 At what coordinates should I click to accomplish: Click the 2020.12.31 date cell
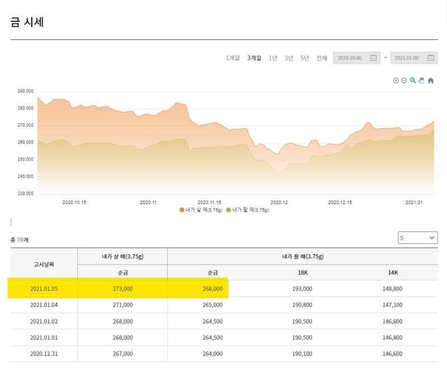point(44,354)
